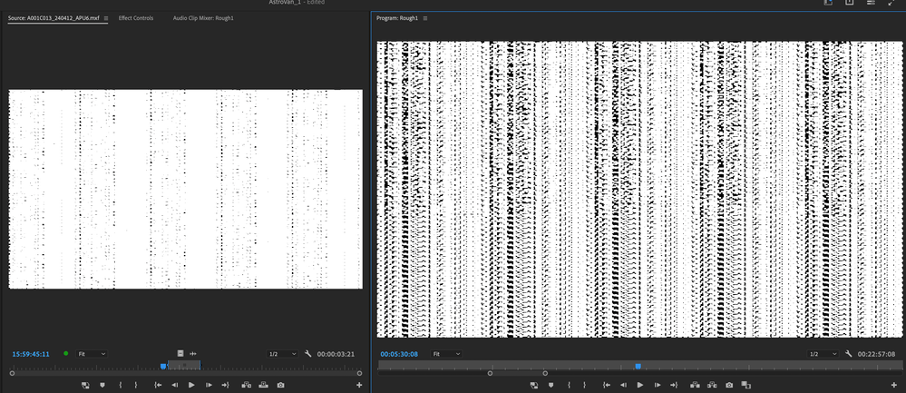Open Source monitor Fit zoom dropdown
The width and height of the screenshot is (906, 393).
(x=92, y=354)
